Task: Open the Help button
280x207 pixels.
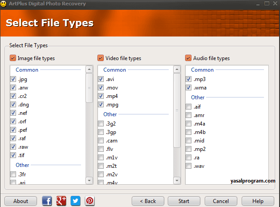Action: point(258,201)
